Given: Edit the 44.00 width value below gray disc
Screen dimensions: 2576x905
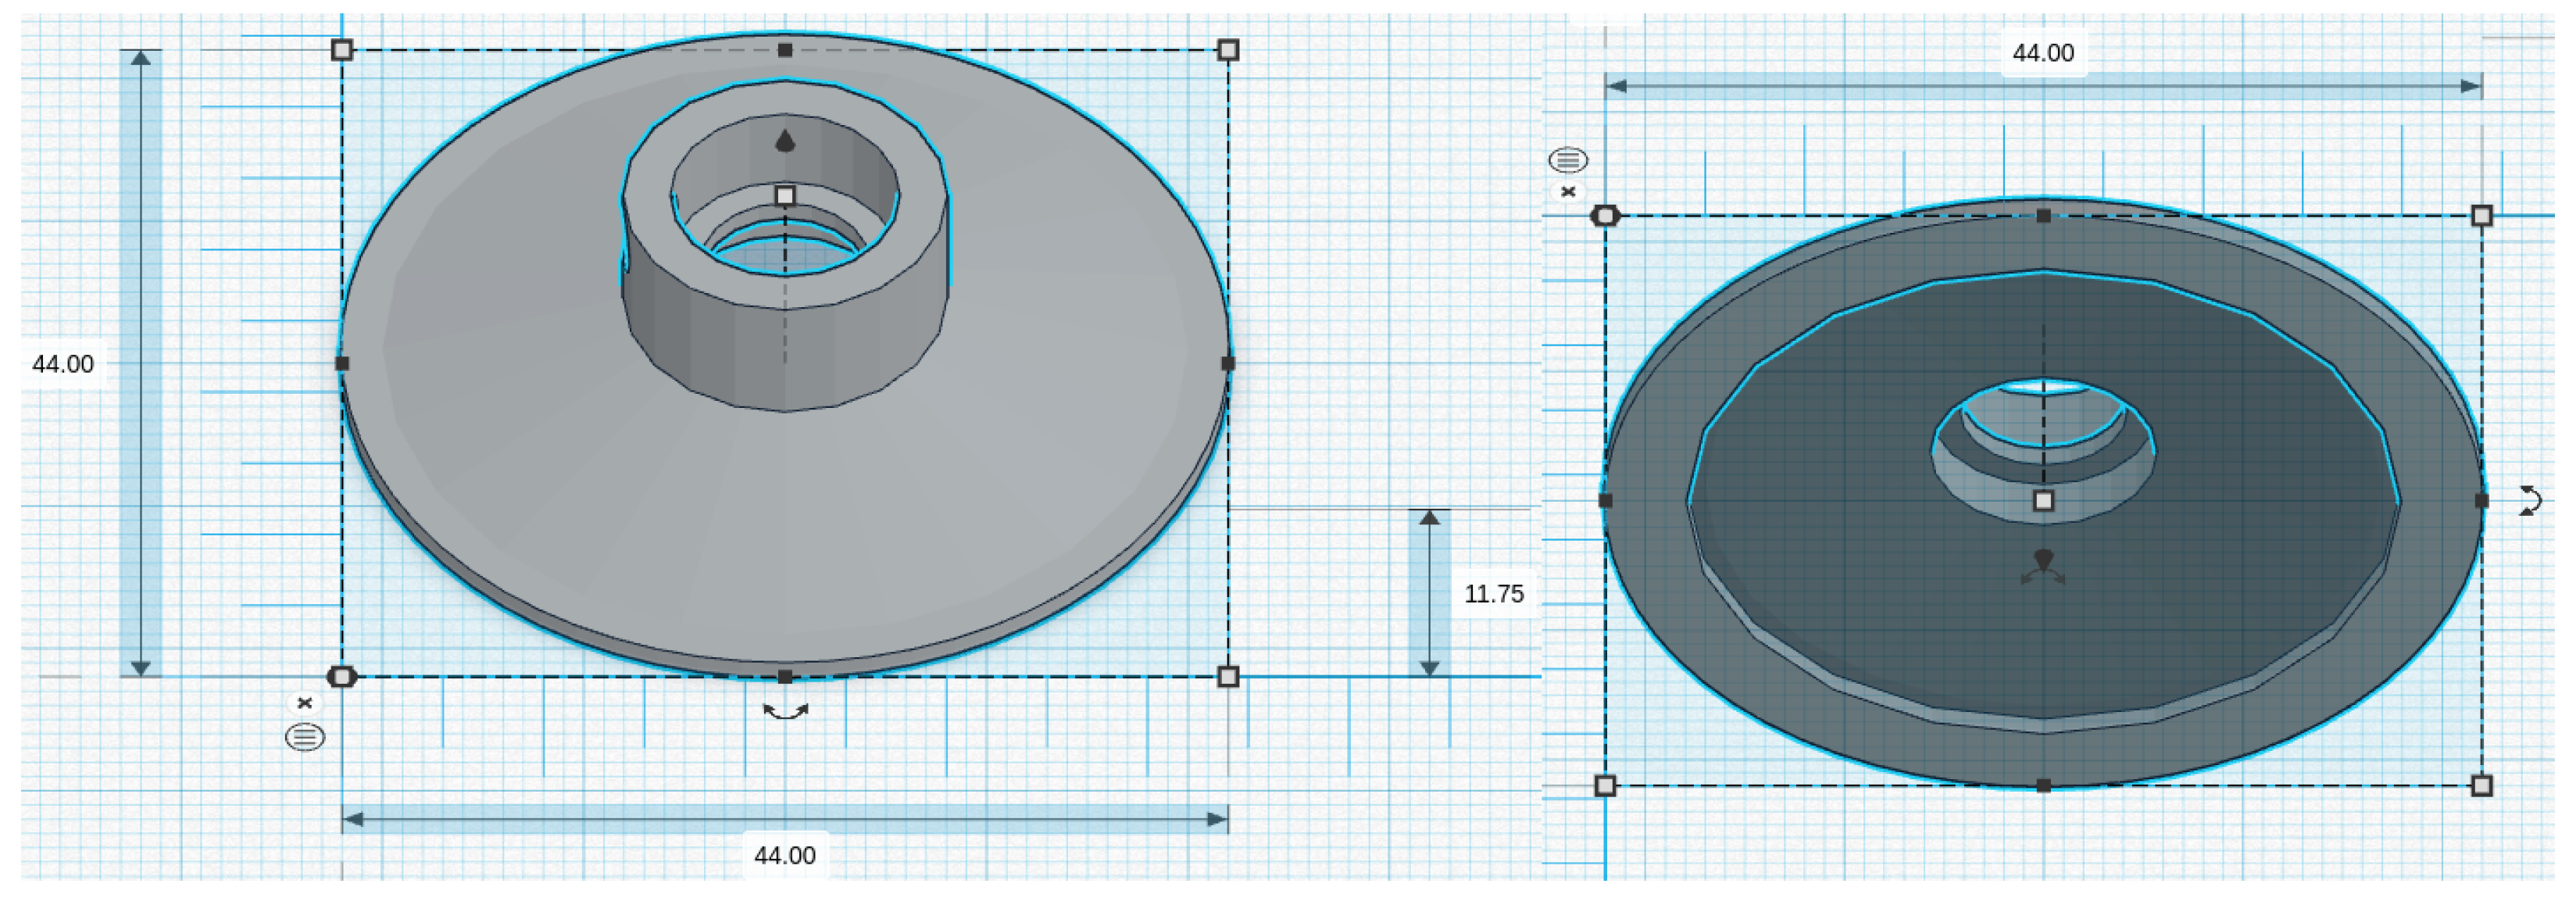Looking at the screenshot, I should coord(785,856).
